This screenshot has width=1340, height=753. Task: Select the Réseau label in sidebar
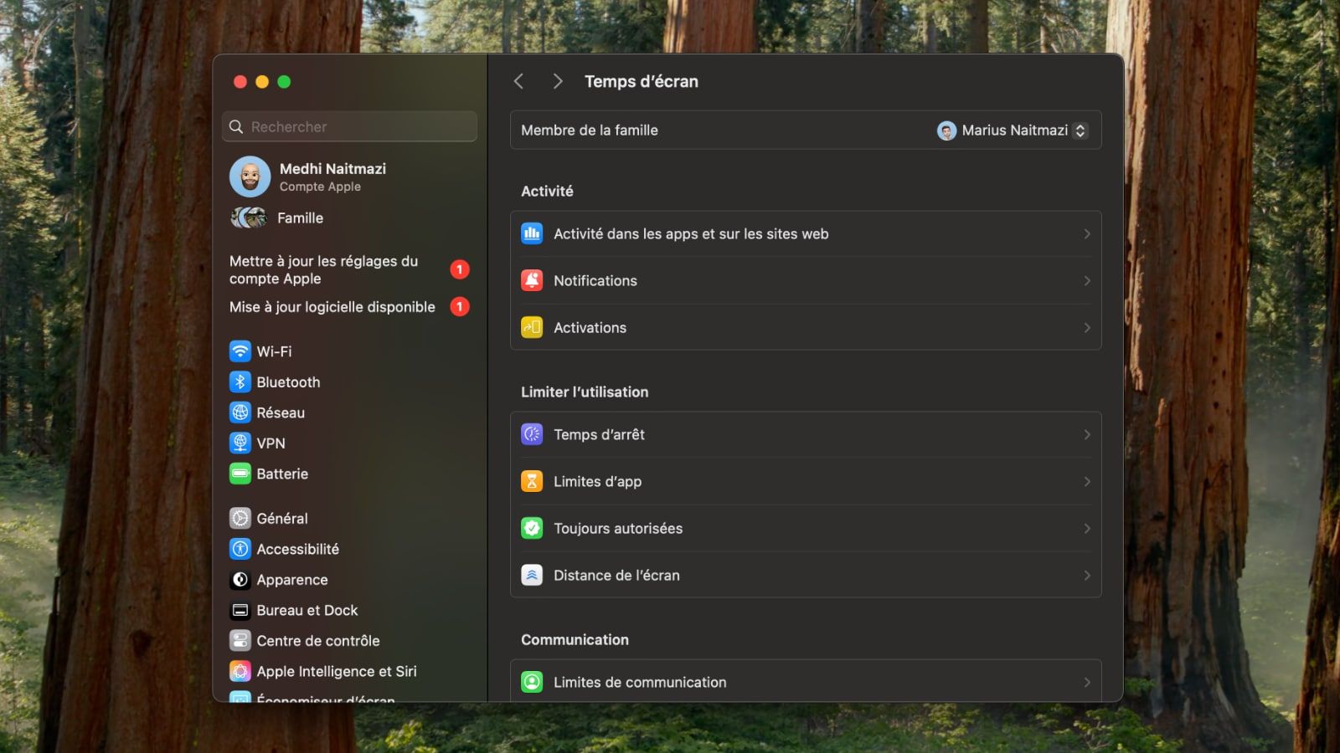click(x=281, y=412)
